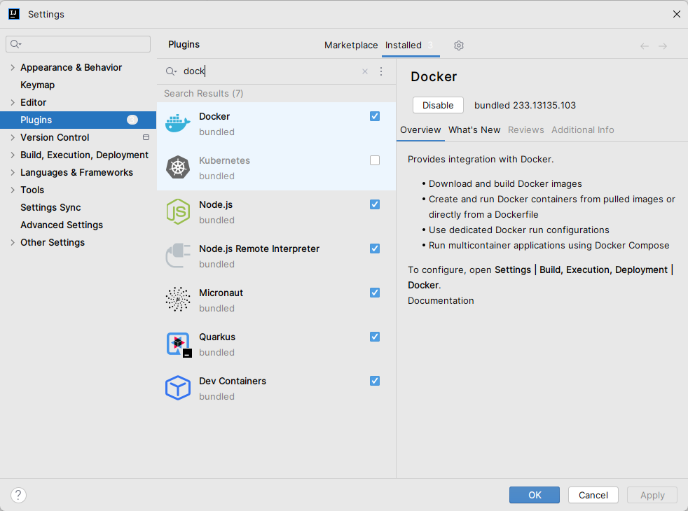688x511 pixels.
Task: Click the Version Control project-level settings icon
Action: pos(146,138)
